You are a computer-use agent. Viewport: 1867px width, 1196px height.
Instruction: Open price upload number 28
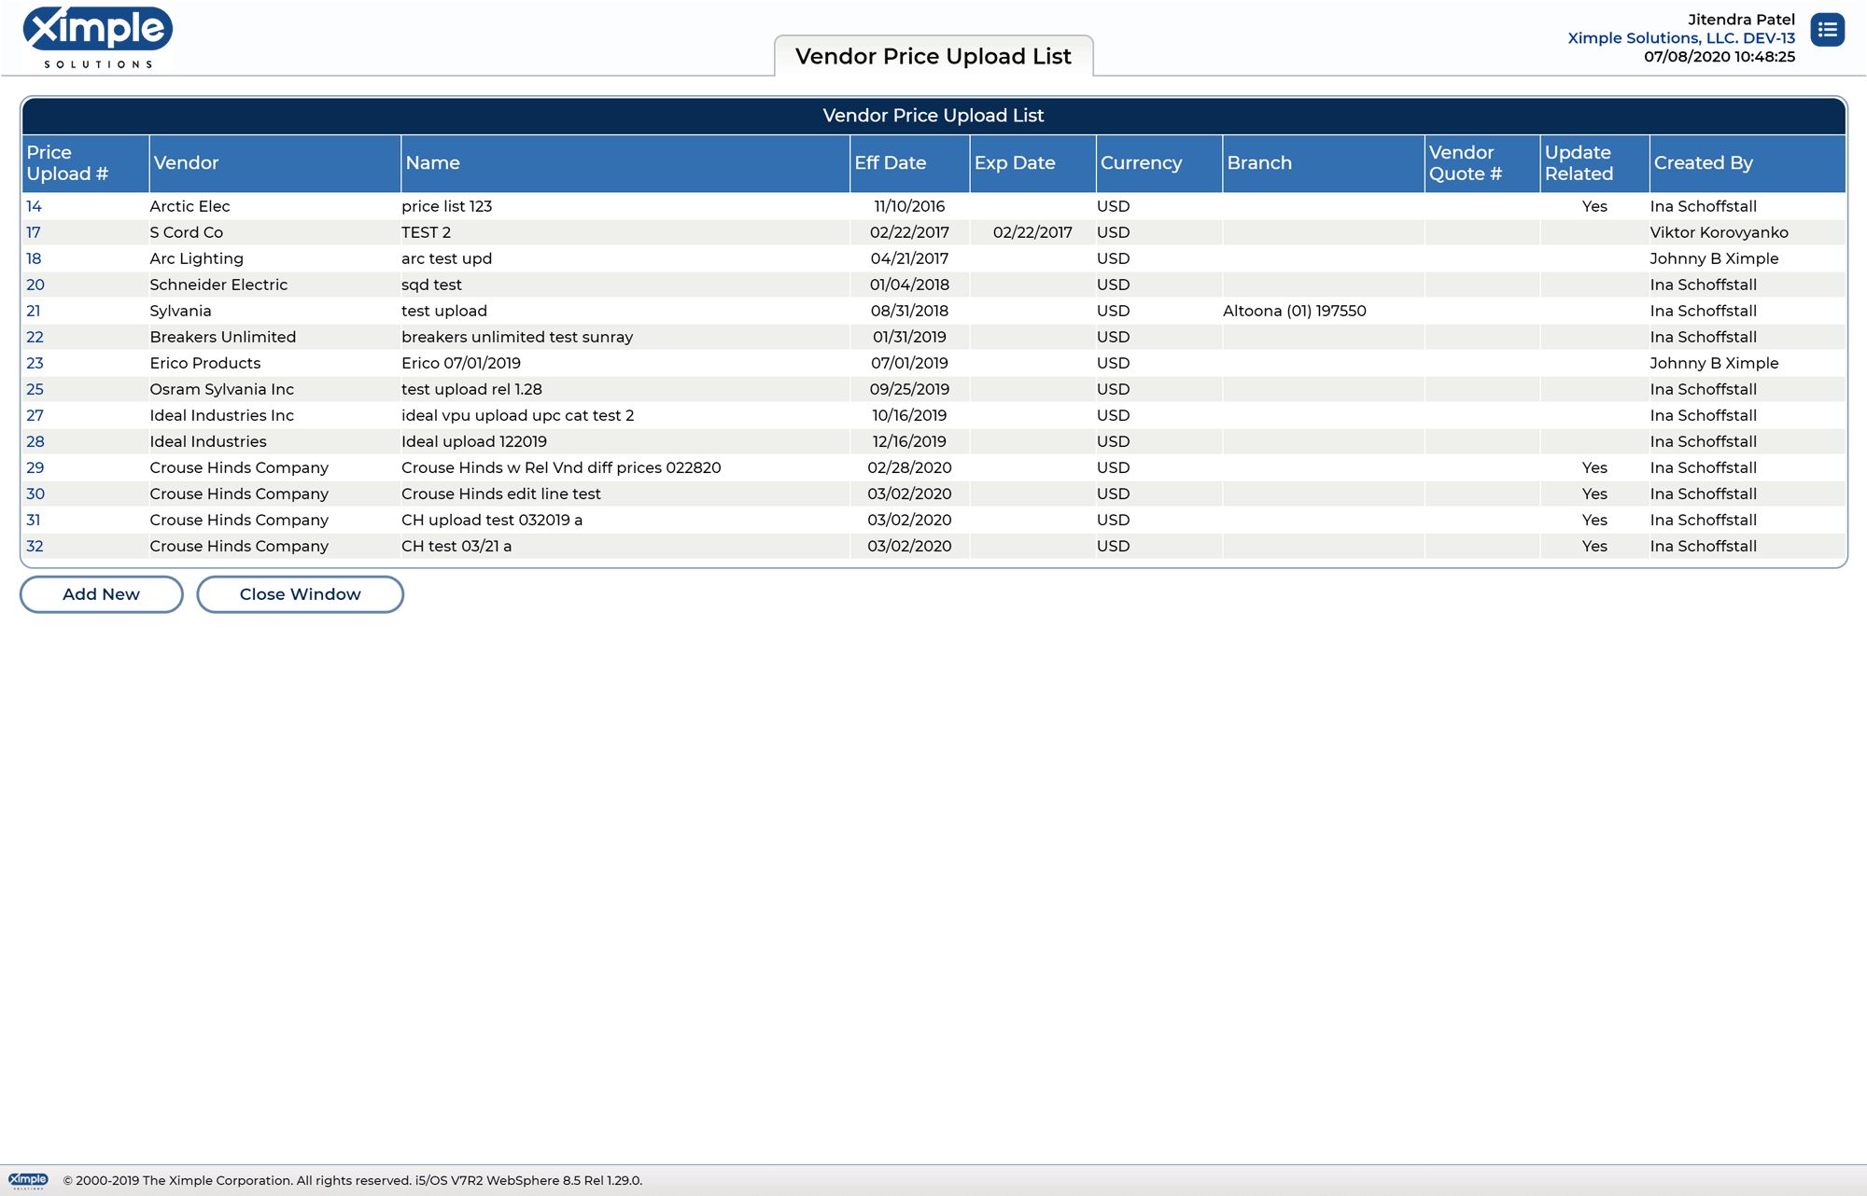(35, 441)
